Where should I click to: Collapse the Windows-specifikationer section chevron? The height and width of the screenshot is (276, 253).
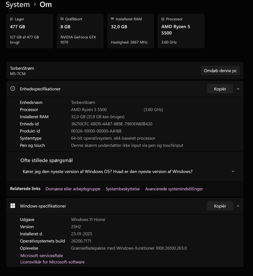coord(238,206)
